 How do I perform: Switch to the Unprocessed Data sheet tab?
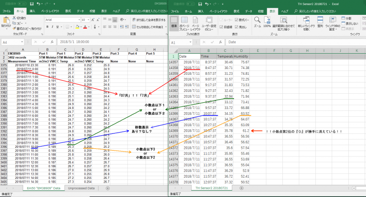81,188
